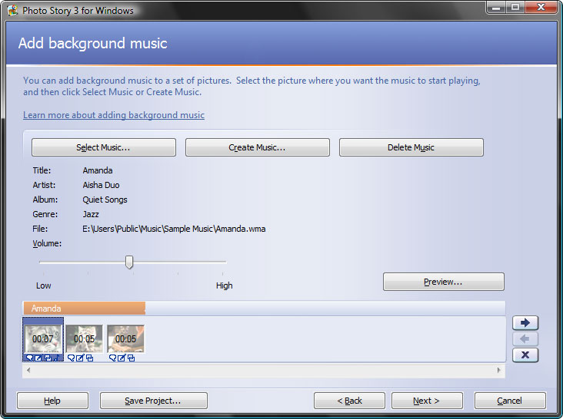Open the Select Music dialog
Image resolution: width=563 pixels, height=419 pixels.
104,147
